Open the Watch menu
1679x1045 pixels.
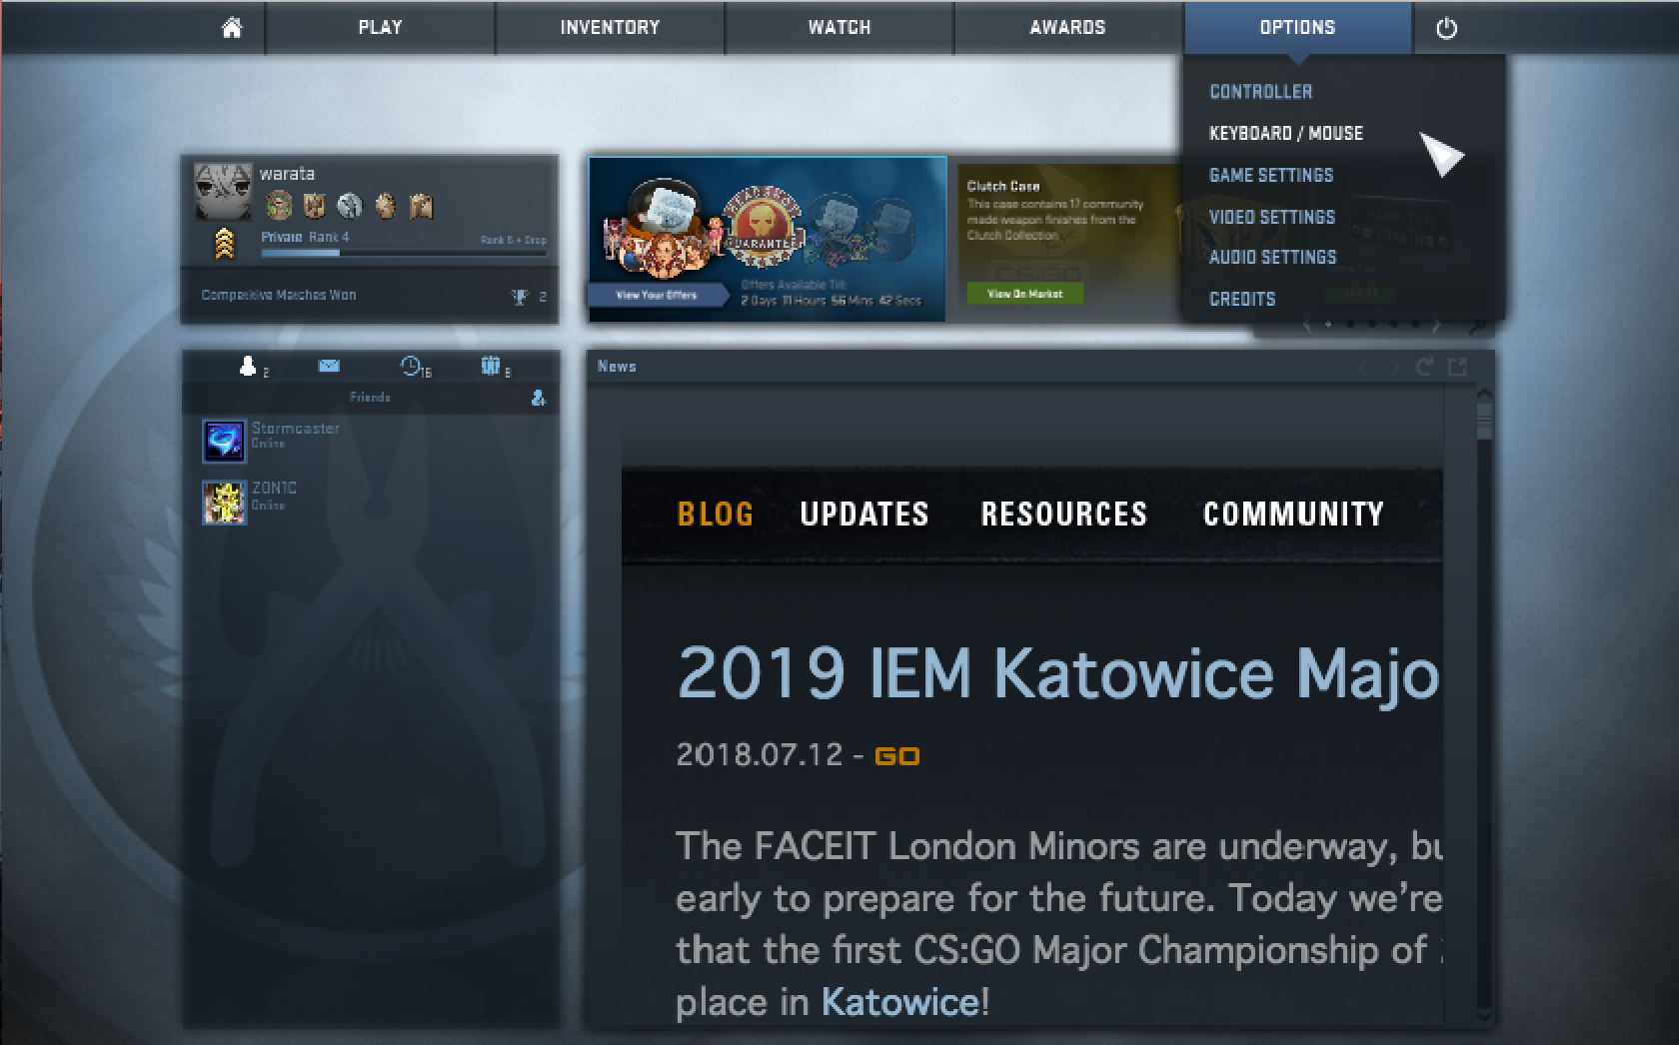point(839,27)
